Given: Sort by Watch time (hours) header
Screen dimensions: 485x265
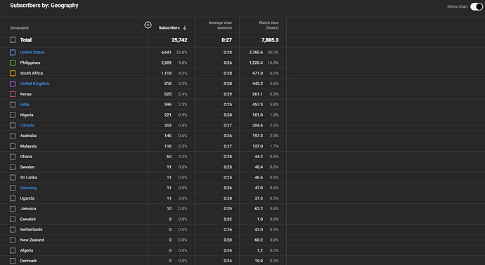Looking at the screenshot, I should [269, 25].
